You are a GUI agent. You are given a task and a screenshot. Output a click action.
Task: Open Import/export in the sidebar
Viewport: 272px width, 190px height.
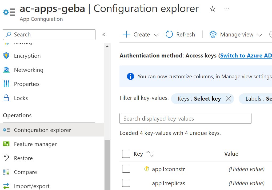[31, 186]
